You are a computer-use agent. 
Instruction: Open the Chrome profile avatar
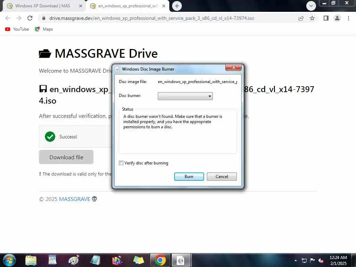tap(337, 18)
